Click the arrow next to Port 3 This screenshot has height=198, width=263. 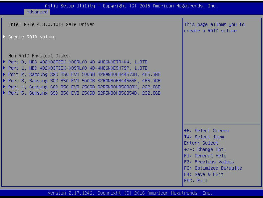pyautogui.click(x=4, y=80)
